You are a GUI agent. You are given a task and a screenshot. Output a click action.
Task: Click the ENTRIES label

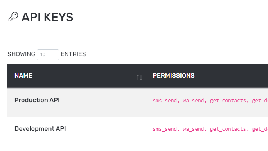point(73,54)
